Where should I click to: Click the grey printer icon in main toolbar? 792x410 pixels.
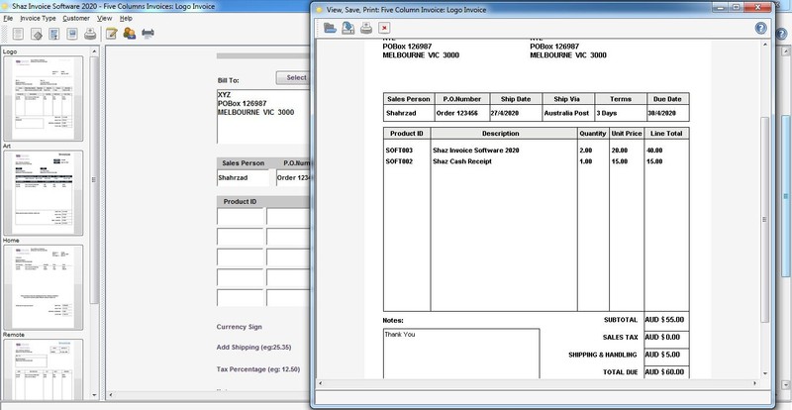tap(90, 34)
